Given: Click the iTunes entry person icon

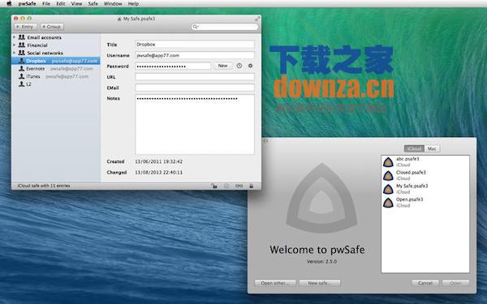Looking at the screenshot, I should pos(21,76).
